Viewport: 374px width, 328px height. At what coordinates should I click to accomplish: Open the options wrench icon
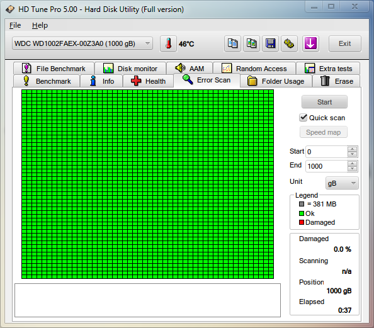pos(289,43)
